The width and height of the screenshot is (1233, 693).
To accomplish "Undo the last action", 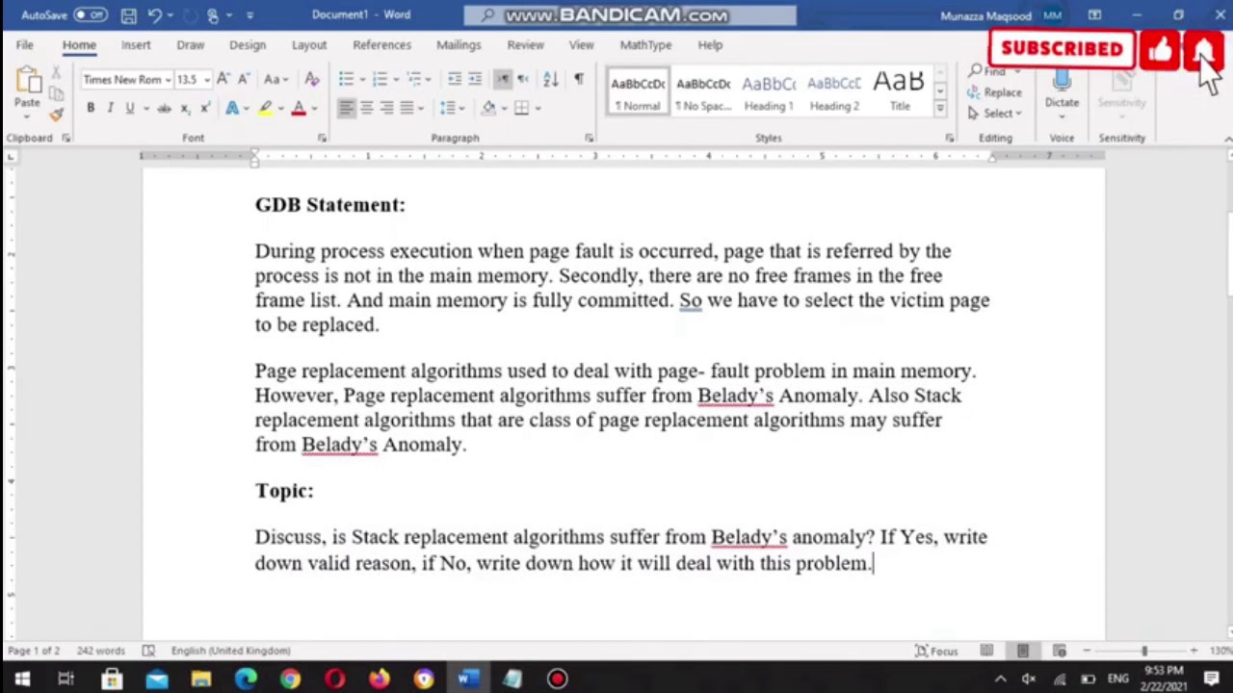I will (154, 15).
